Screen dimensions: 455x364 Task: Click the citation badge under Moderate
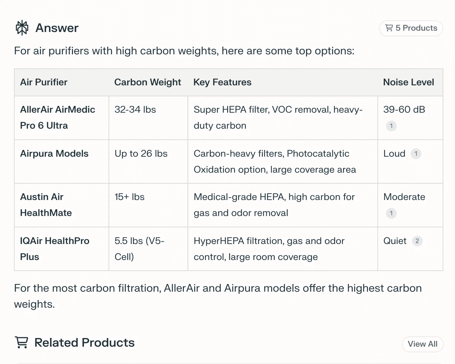click(391, 213)
